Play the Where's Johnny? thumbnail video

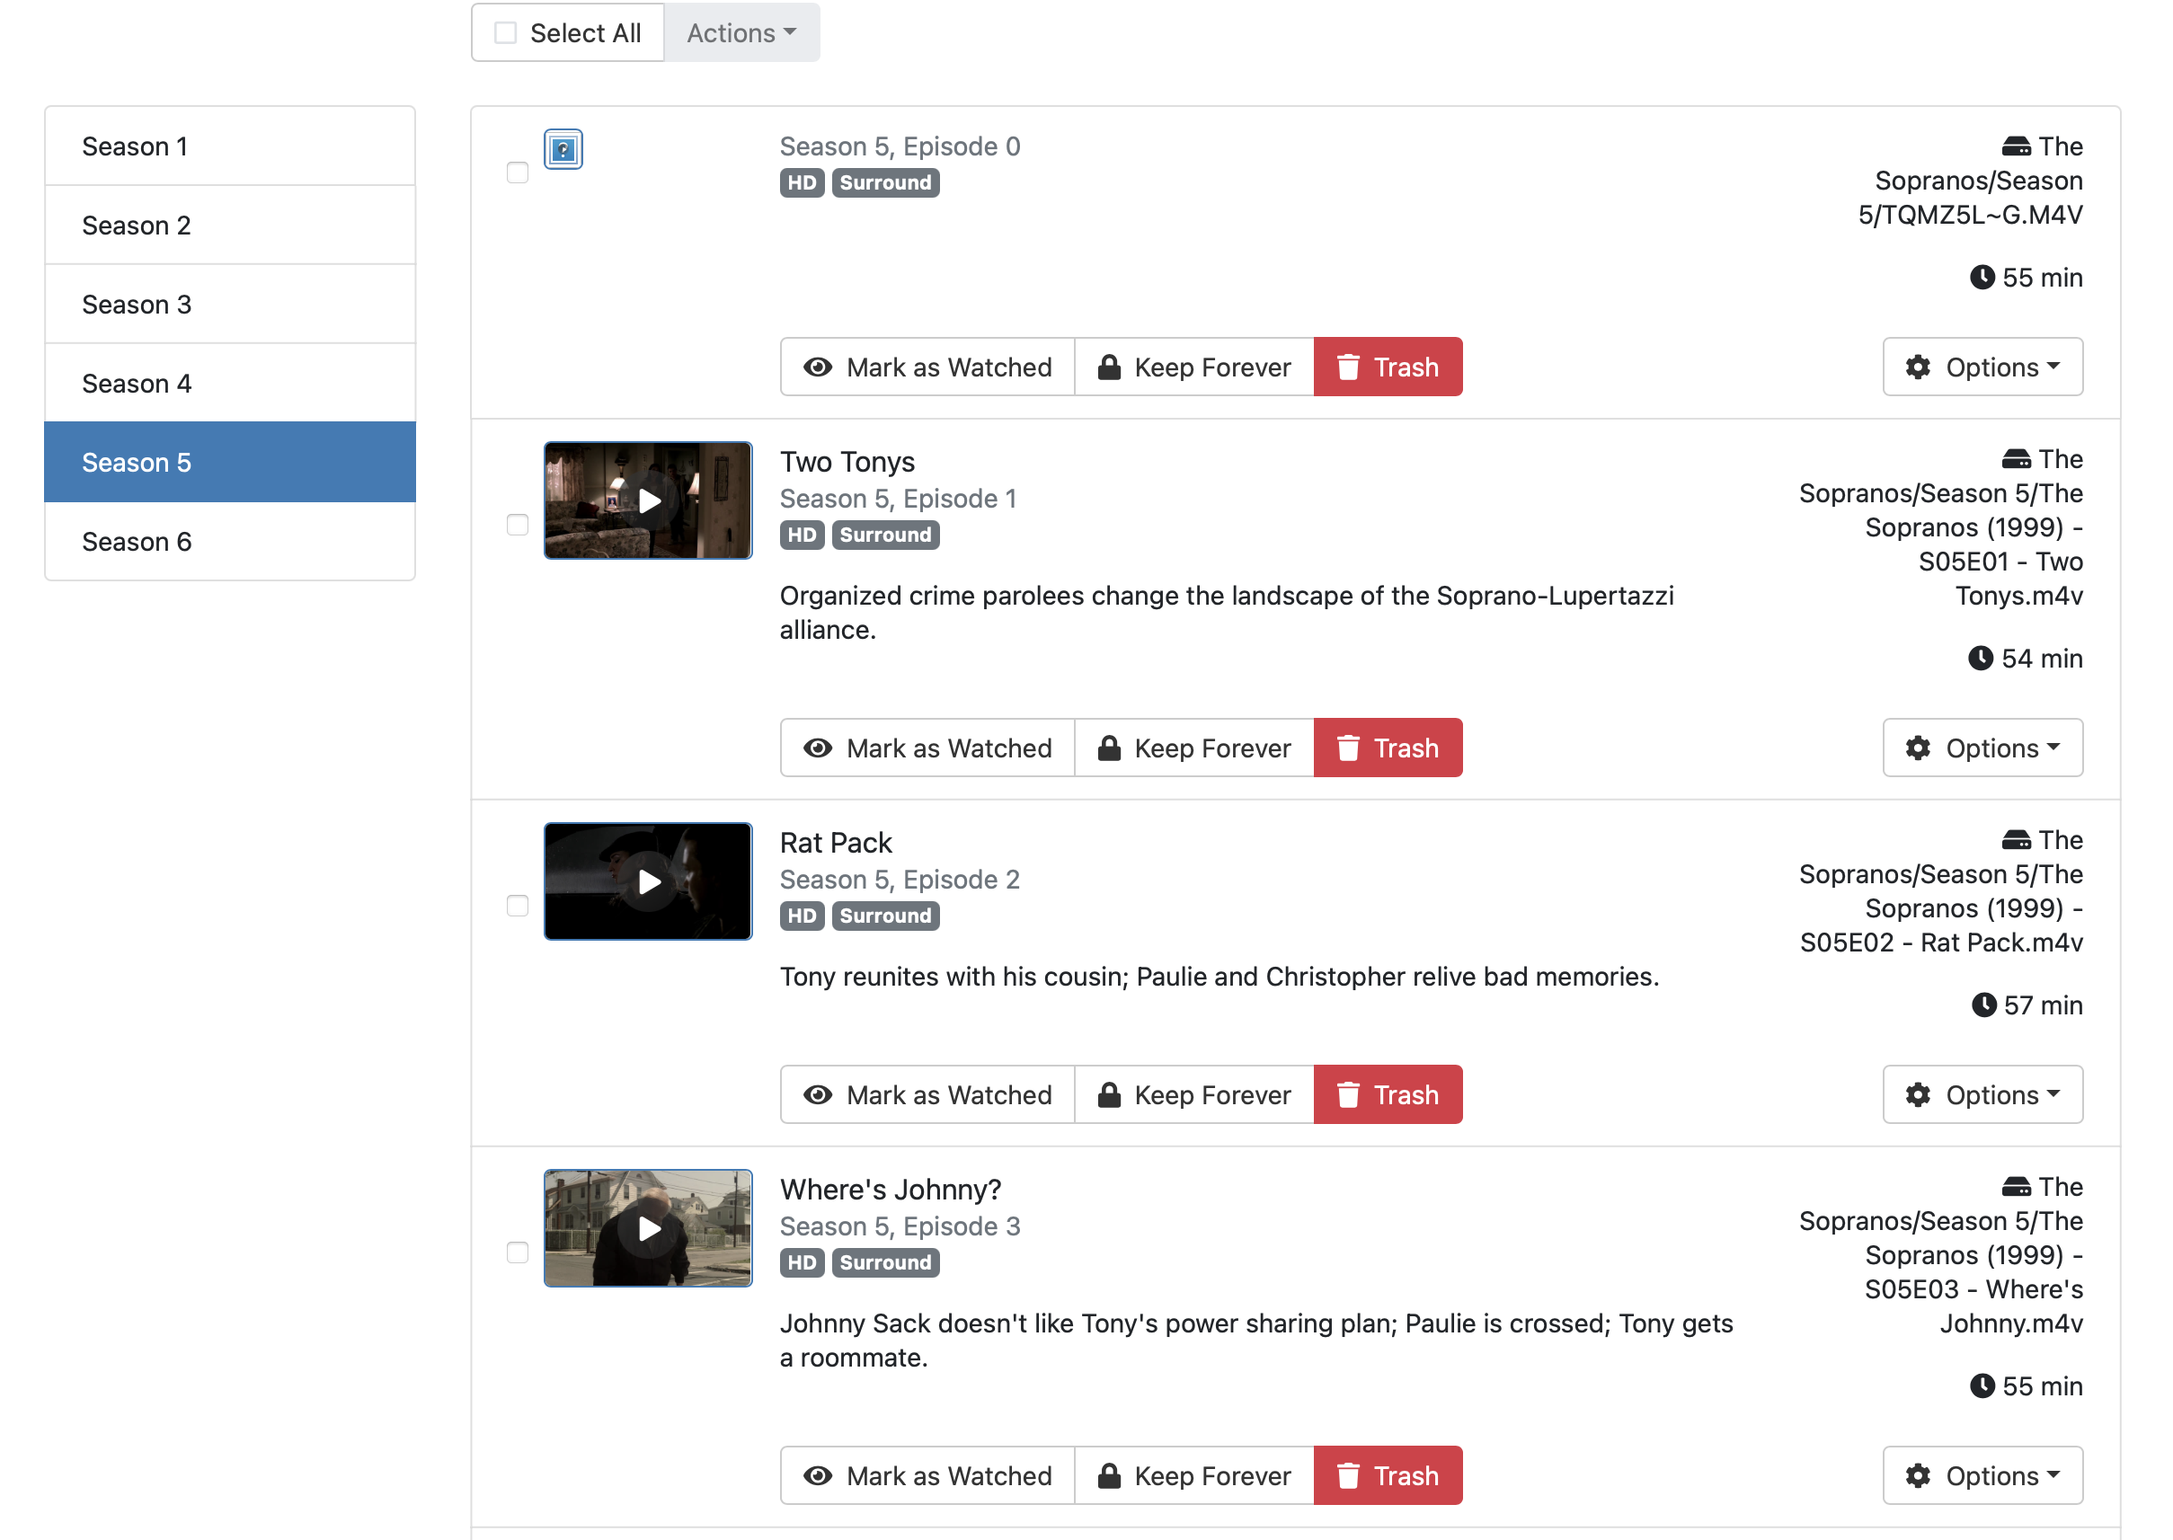(649, 1229)
